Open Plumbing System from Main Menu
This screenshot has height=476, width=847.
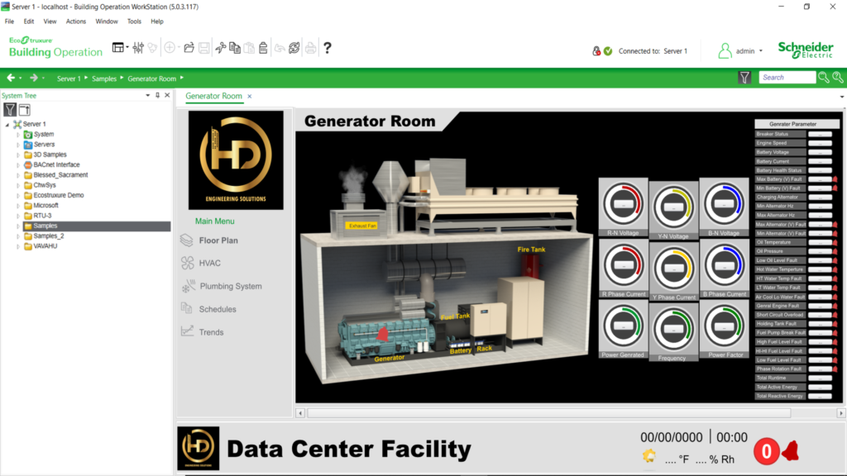point(230,286)
